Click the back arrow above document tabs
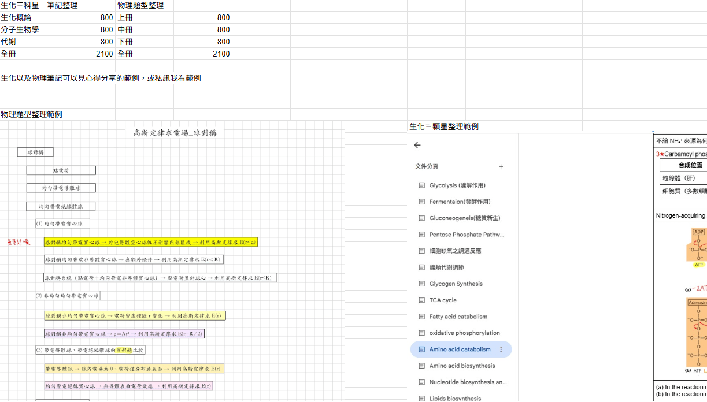Image resolution: width=707 pixels, height=402 pixels. [417, 146]
